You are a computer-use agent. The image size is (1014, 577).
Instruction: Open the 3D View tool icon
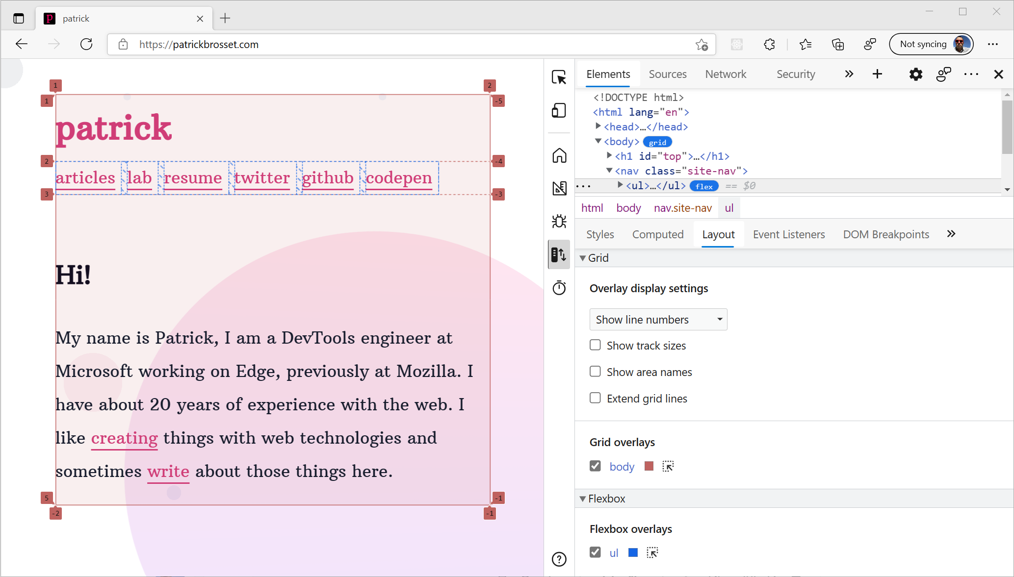pyautogui.click(x=559, y=188)
